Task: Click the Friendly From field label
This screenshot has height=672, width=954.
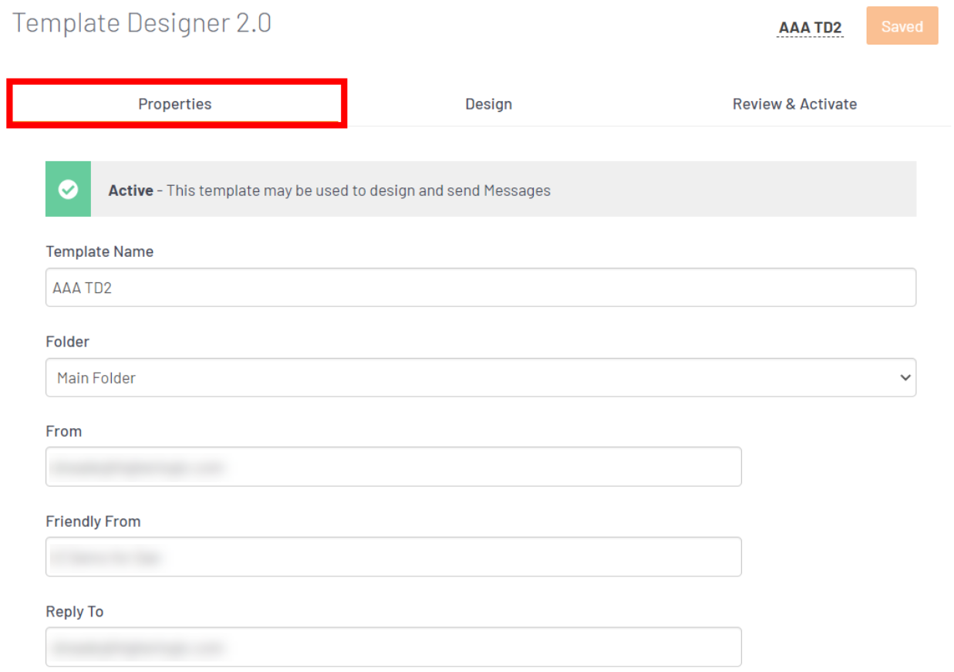Action: click(93, 522)
